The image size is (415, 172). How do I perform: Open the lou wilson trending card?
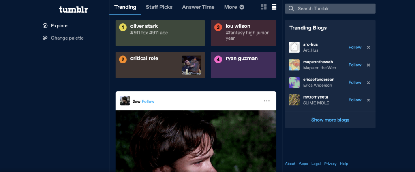244,33
